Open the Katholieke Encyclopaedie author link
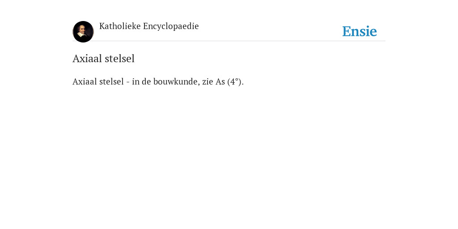Screen dimensions: 458x229 click(149, 26)
